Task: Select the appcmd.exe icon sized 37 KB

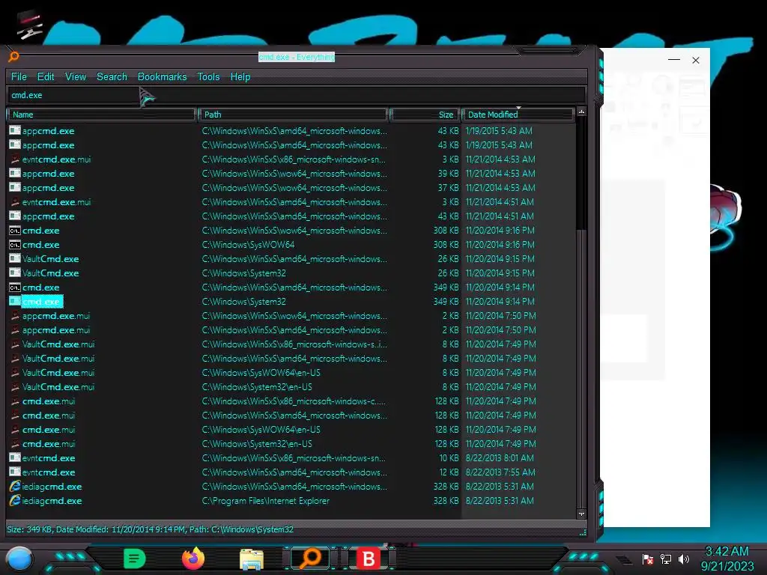Action: [15, 187]
